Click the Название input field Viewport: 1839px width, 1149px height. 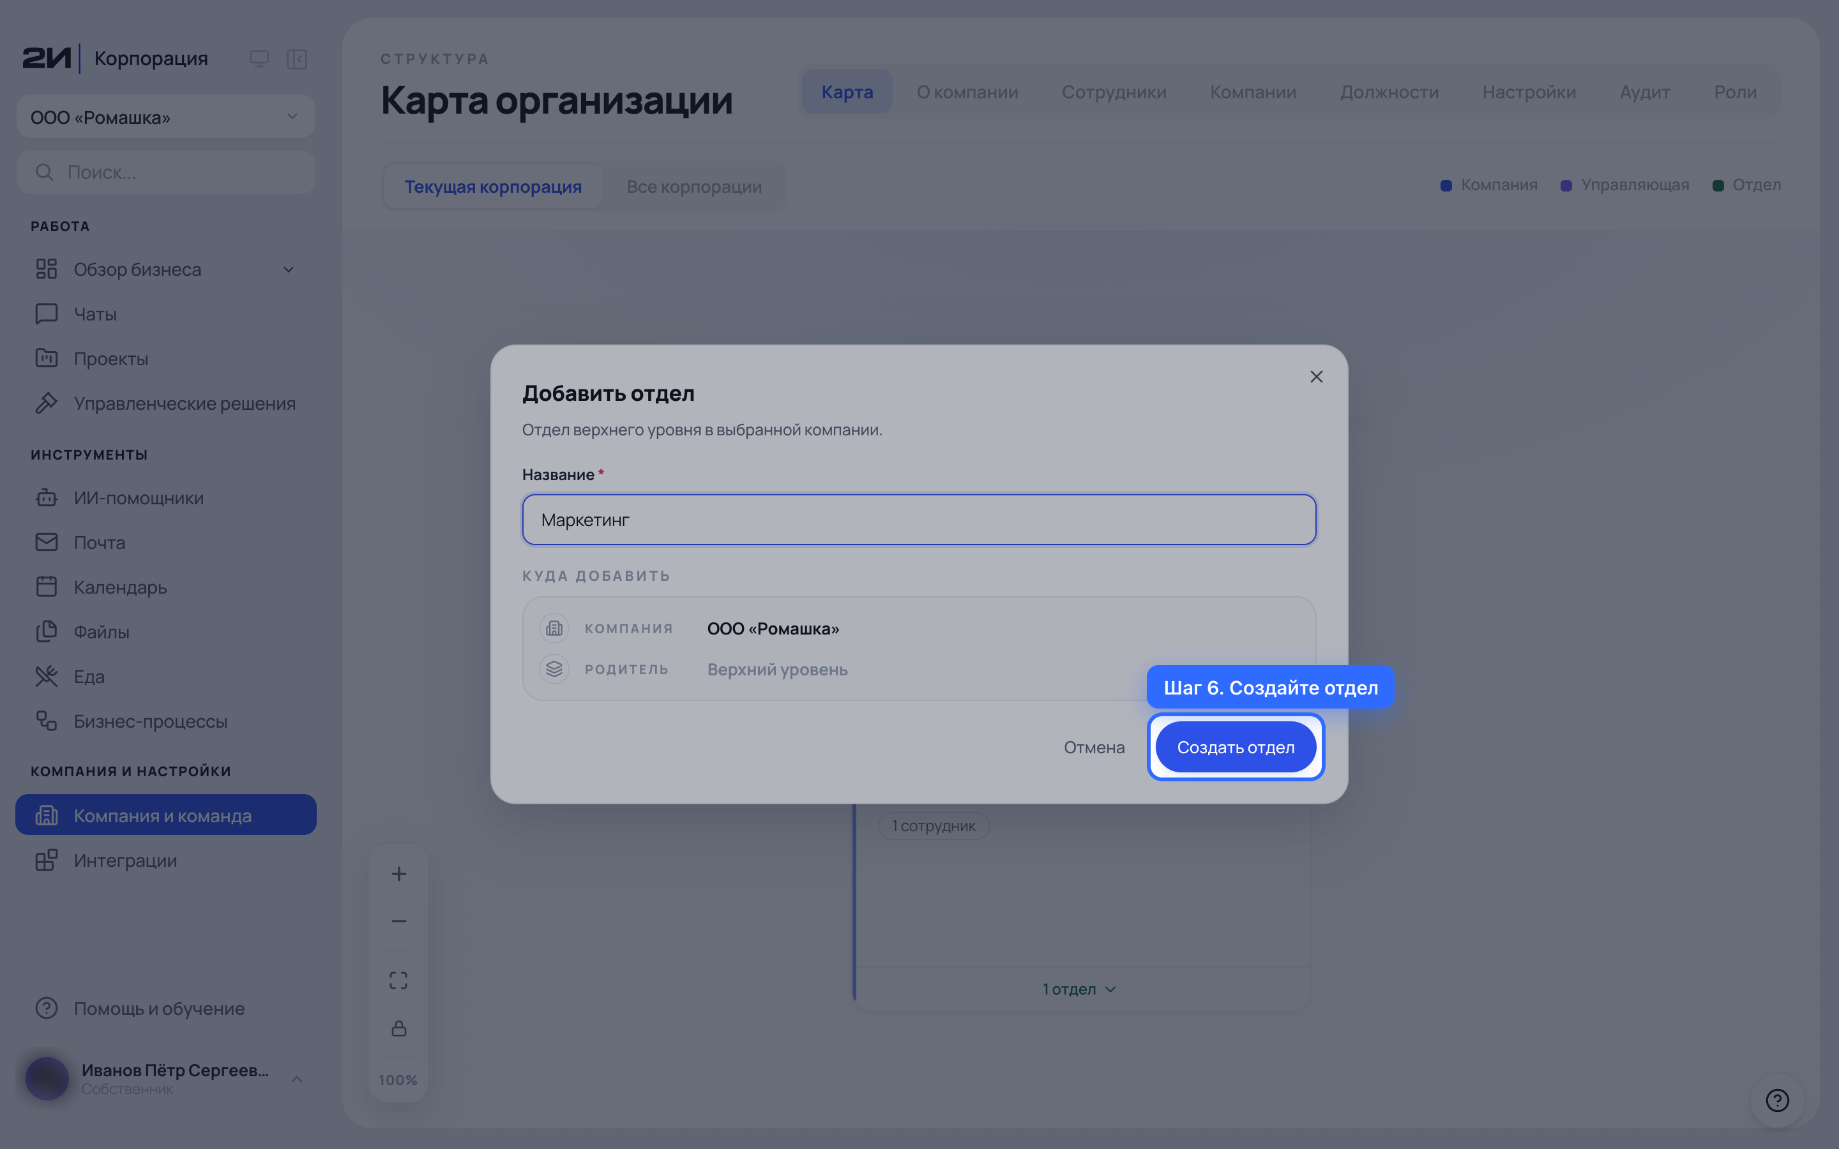[x=919, y=520]
